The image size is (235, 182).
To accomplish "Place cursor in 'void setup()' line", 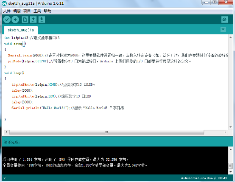I will pyautogui.click(x=15, y=44).
